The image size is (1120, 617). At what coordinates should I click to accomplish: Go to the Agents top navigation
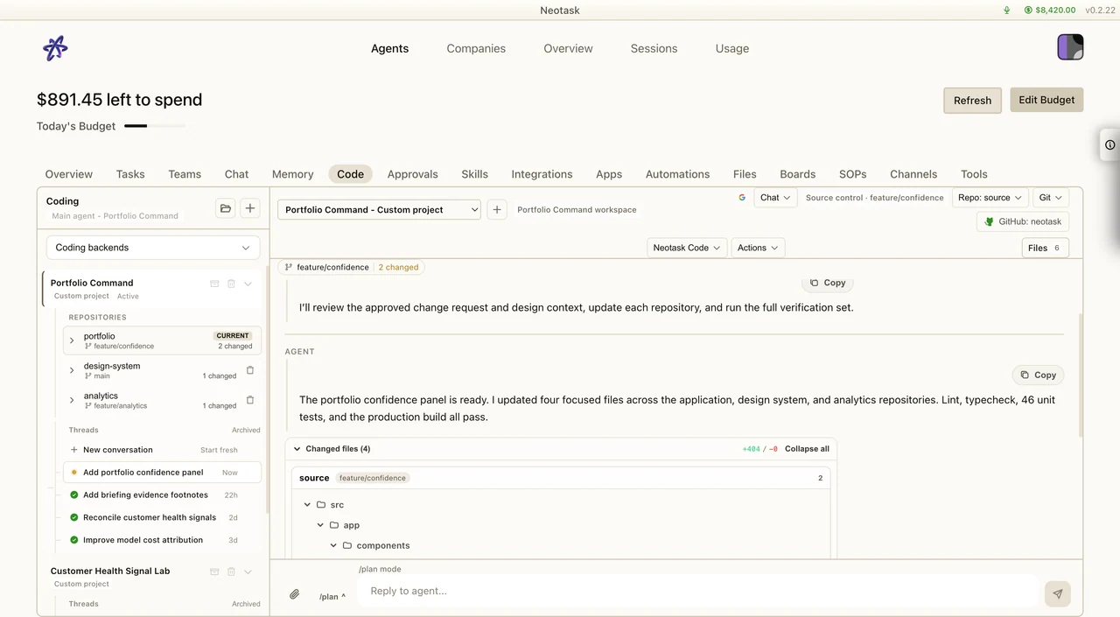[389, 48]
